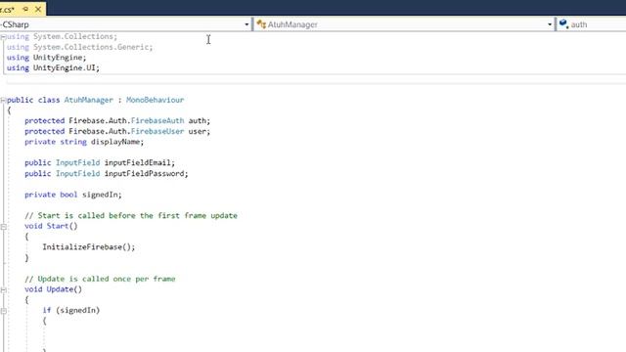
Task: Click the Start is called comment
Action: click(x=130, y=215)
